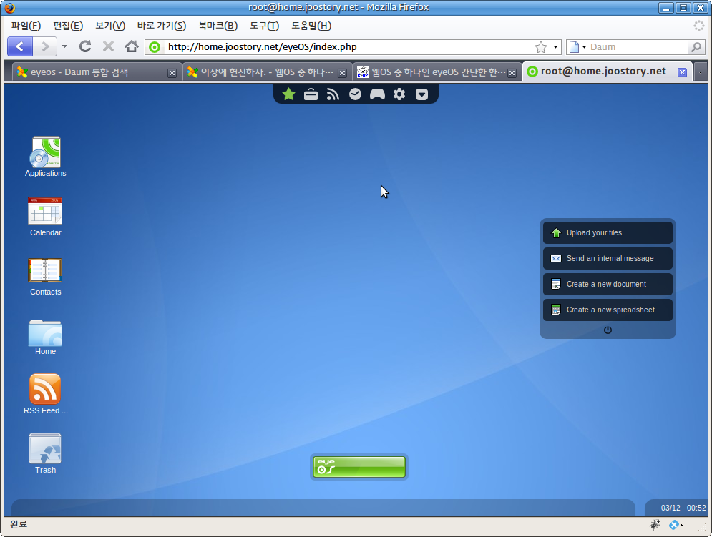Click the blue status bar extension icon
The width and height of the screenshot is (712, 537).
(x=676, y=525)
